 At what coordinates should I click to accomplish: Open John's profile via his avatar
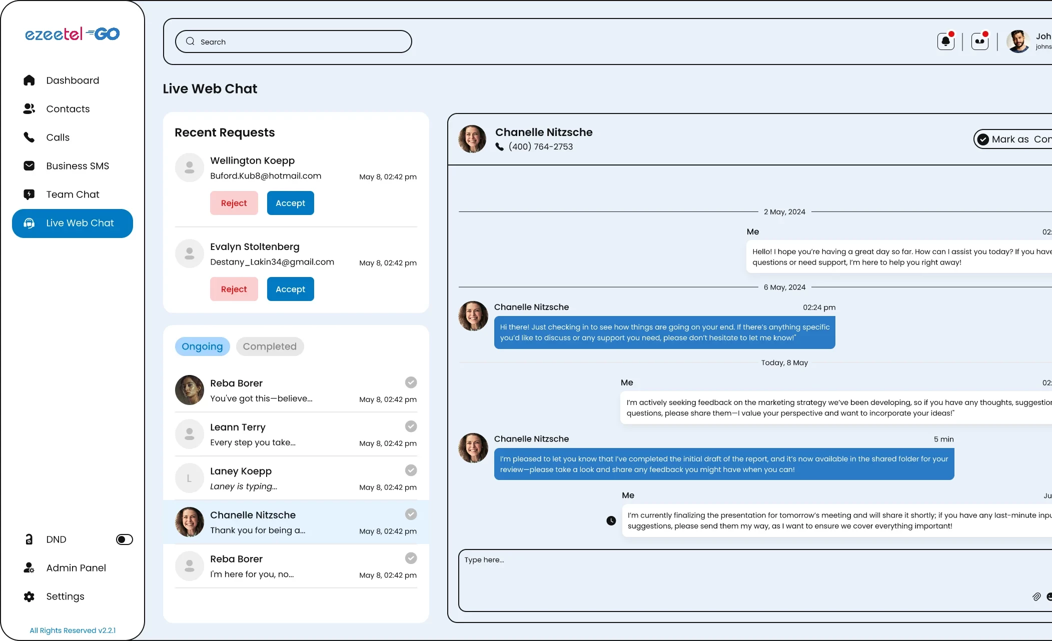click(x=1018, y=41)
